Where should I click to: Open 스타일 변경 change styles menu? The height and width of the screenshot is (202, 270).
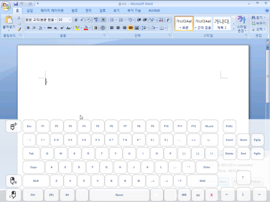(241, 24)
